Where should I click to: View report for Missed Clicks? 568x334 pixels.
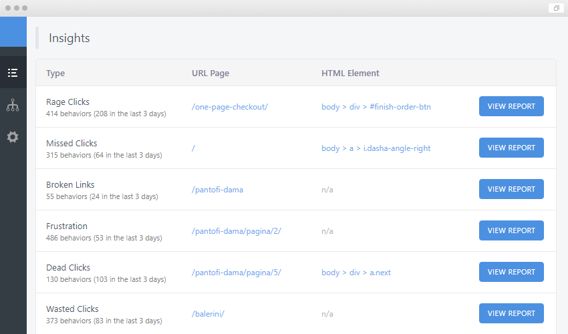click(x=511, y=148)
